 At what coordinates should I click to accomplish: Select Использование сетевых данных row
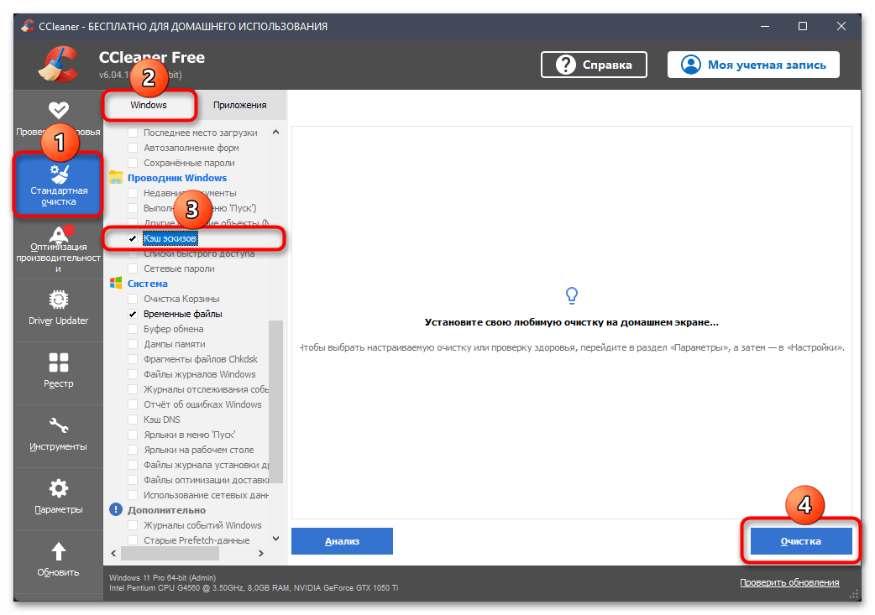tap(206, 494)
